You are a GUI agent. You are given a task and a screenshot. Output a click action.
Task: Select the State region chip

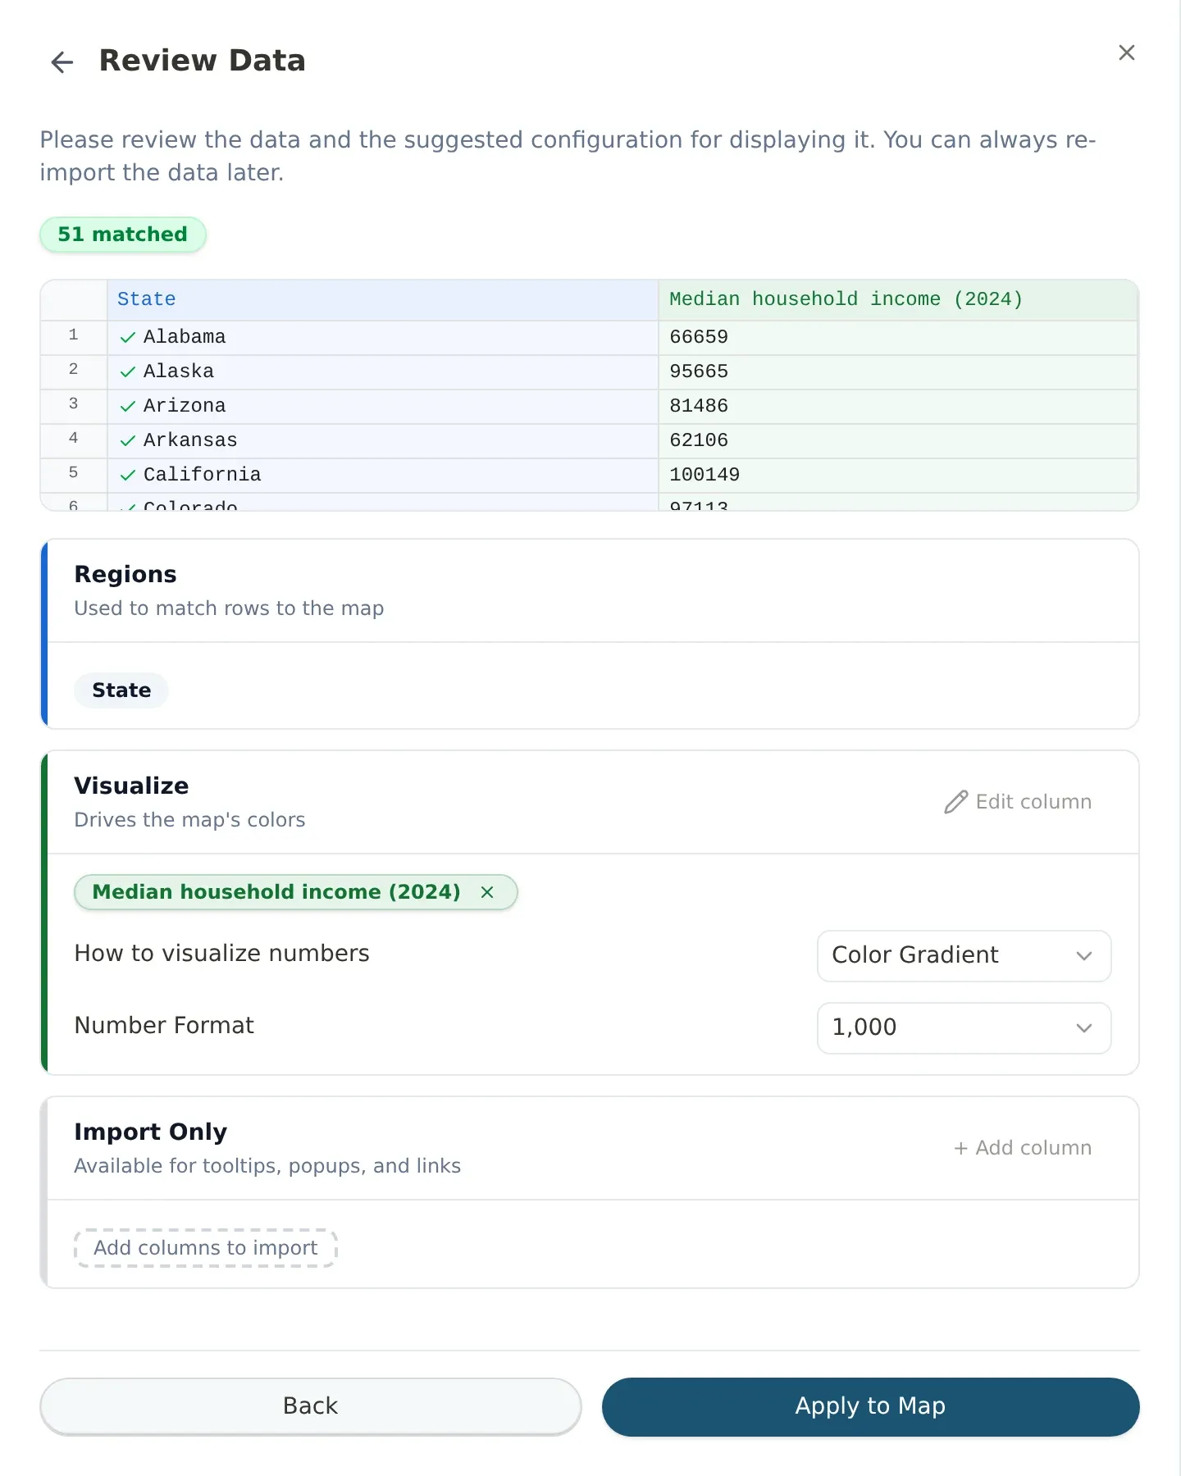(x=121, y=690)
